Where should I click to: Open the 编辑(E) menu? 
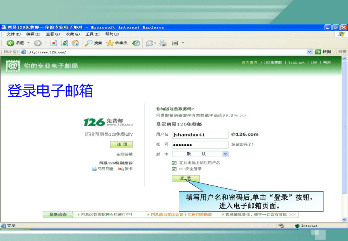(33, 34)
